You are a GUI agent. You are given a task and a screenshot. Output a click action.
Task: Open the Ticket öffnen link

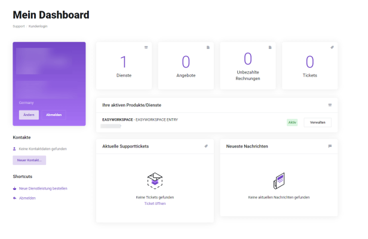tap(155, 204)
